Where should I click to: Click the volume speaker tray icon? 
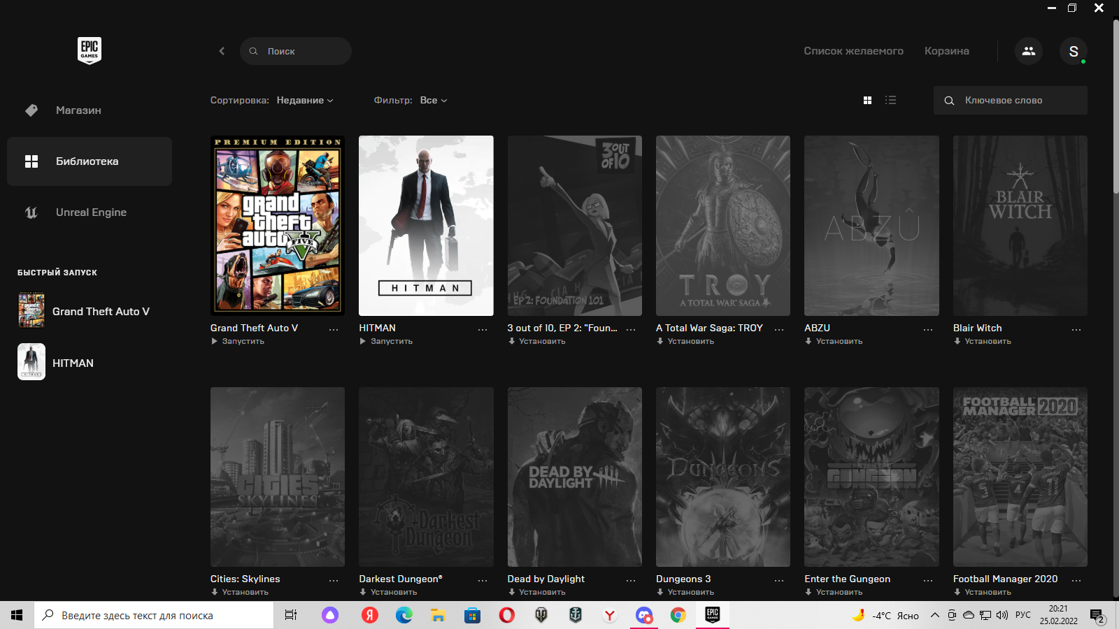pos(1002,615)
